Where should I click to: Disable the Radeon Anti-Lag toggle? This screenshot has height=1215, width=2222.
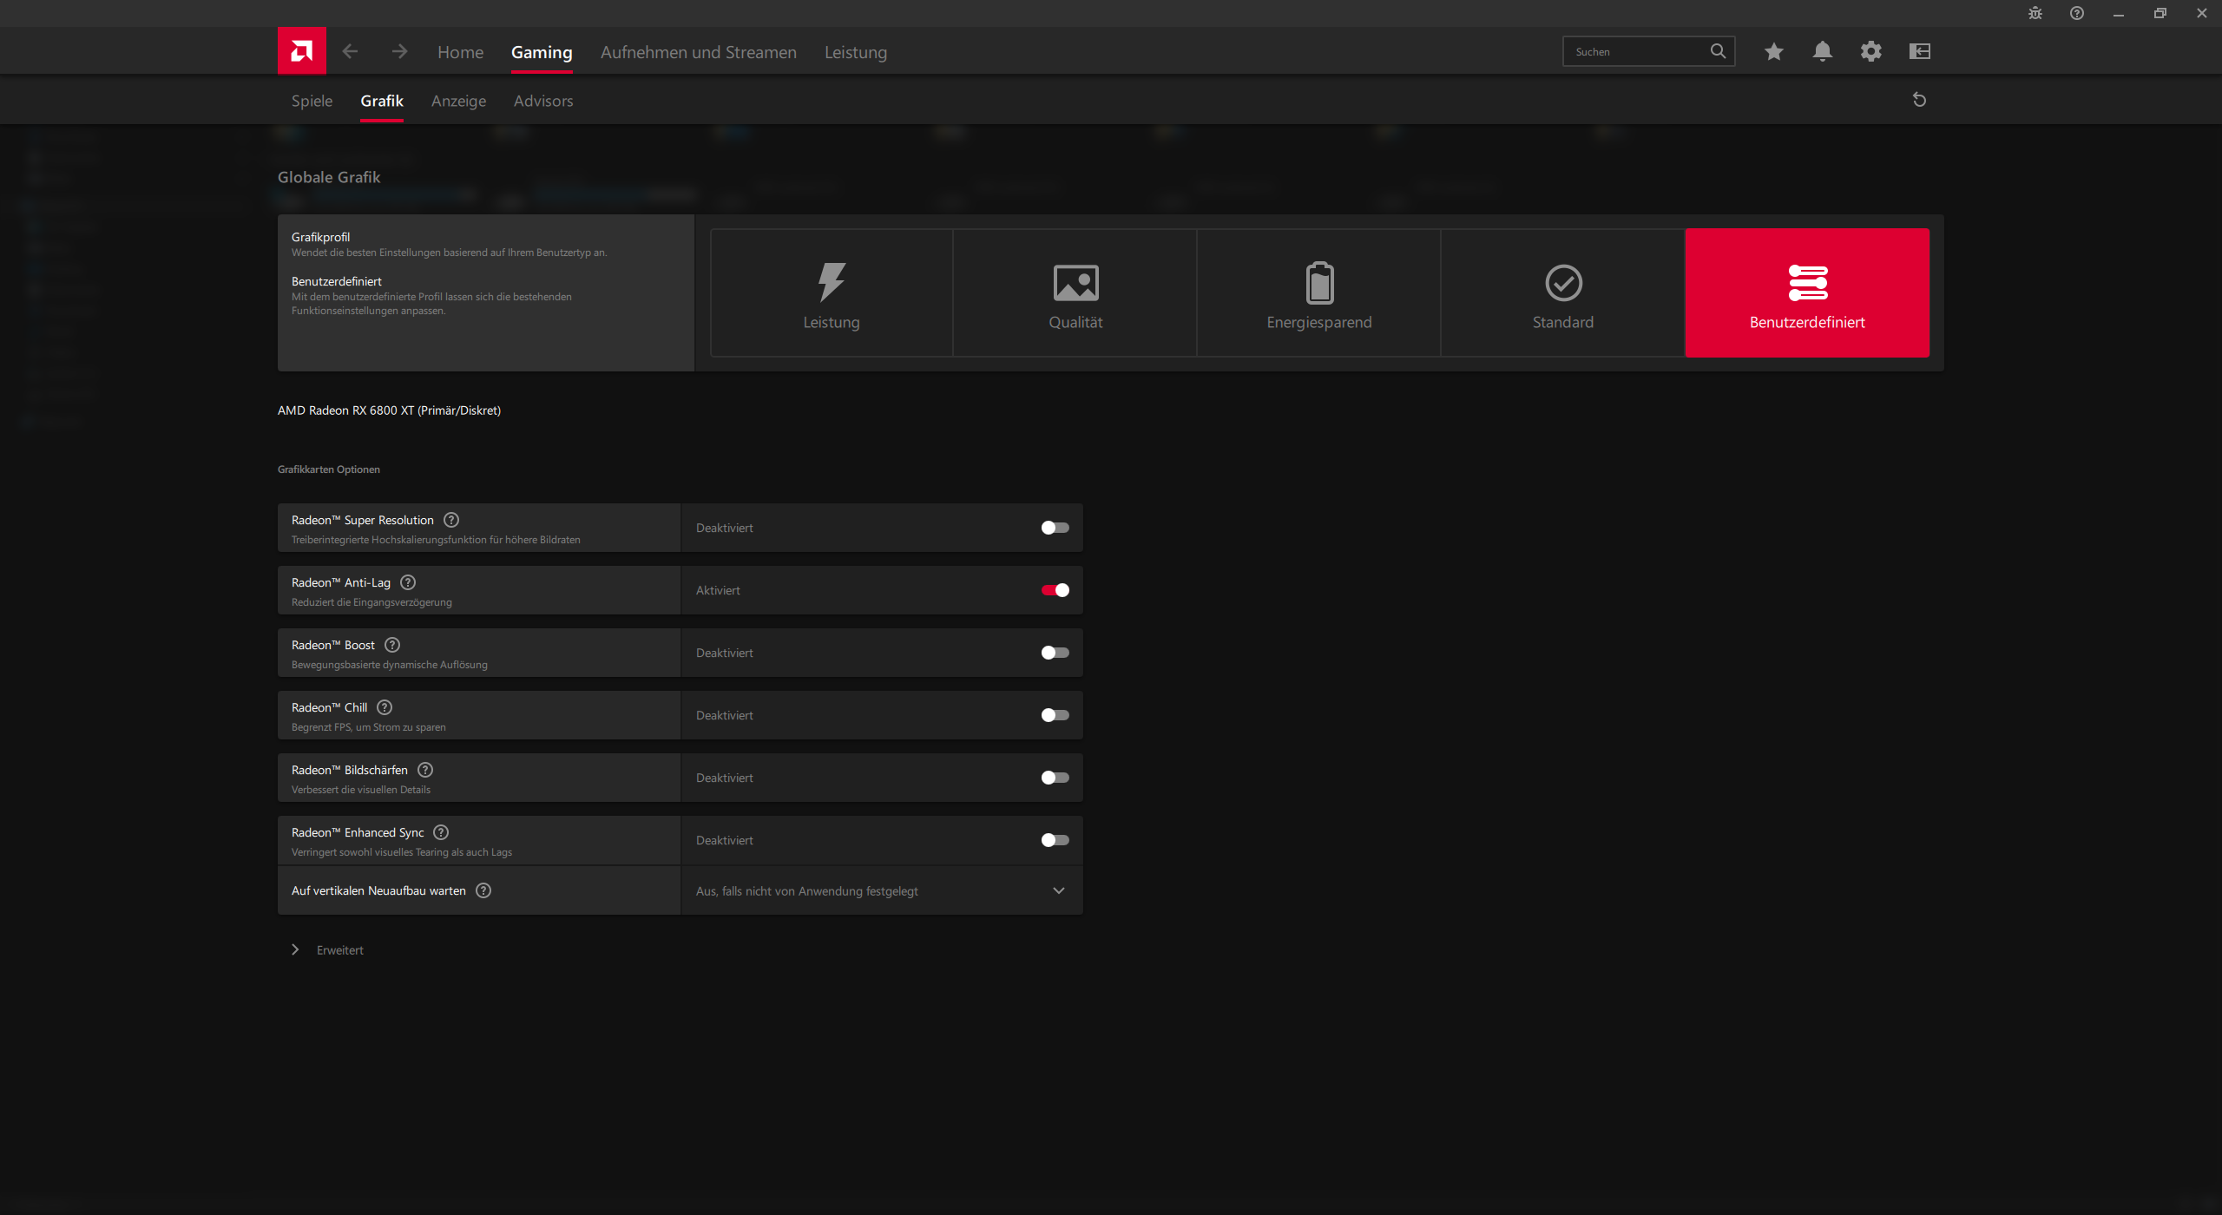coord(1055,590)
